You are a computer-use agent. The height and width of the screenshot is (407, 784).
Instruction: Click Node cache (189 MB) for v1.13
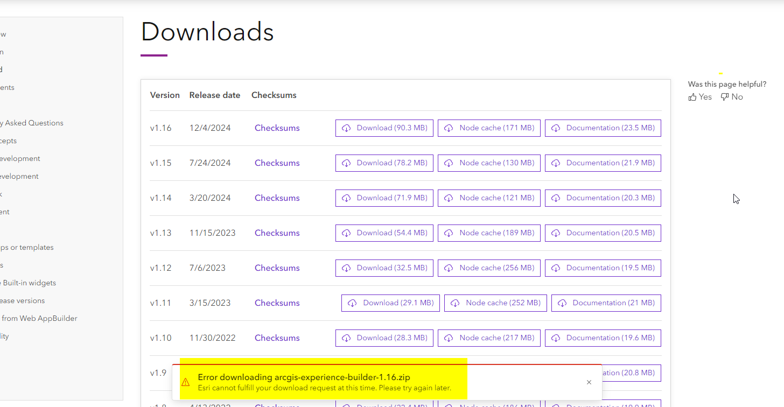(x=489, y=233)
